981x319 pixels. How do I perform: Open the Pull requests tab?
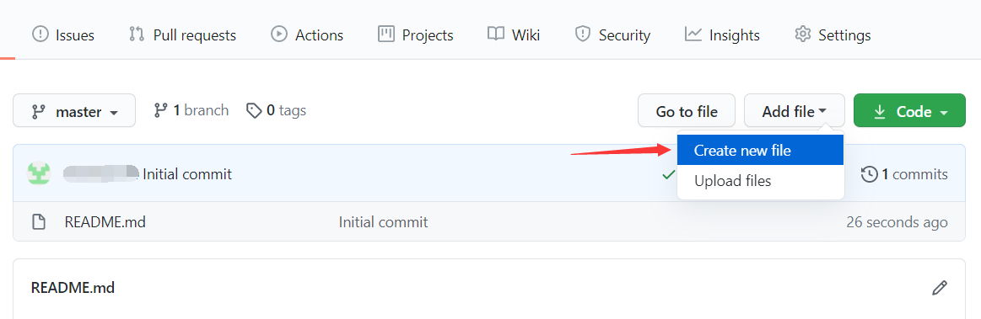[x=182, y=35]
